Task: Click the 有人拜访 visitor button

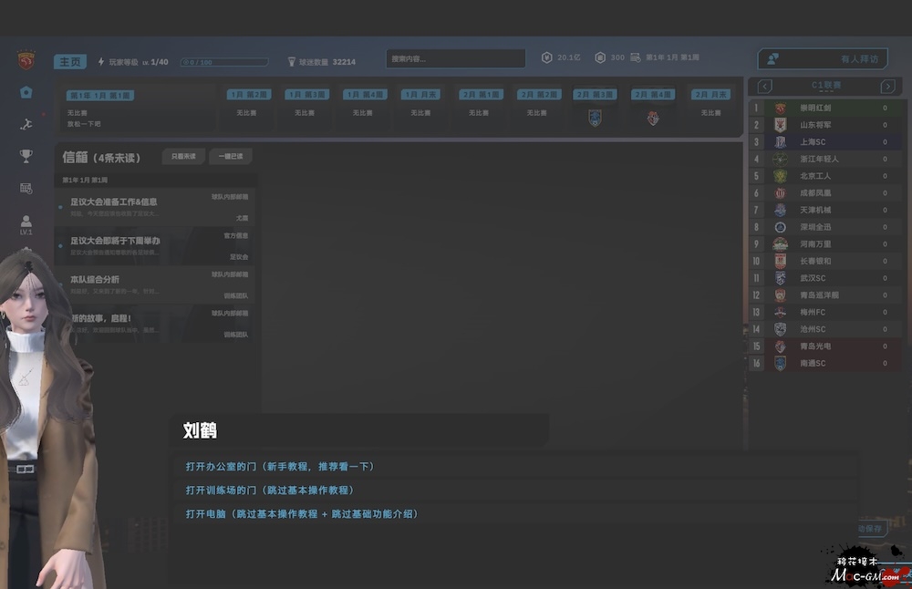Action: coord(824,59)
